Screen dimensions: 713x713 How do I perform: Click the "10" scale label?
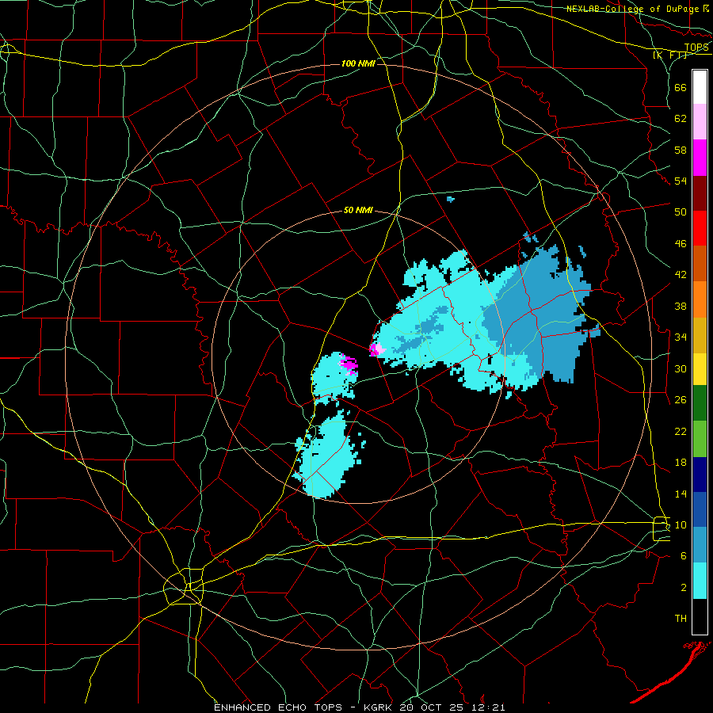click(x=681, y=524)
